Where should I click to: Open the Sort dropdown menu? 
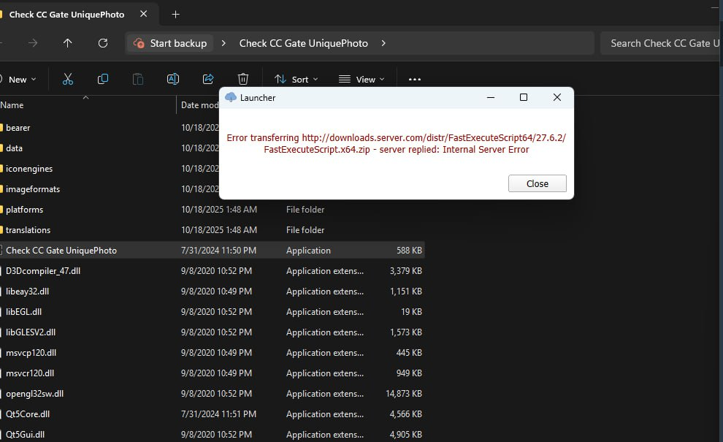(x=296, y=79)
